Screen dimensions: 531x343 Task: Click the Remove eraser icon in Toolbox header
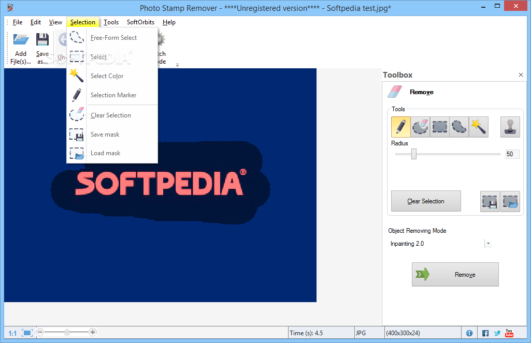395,92
